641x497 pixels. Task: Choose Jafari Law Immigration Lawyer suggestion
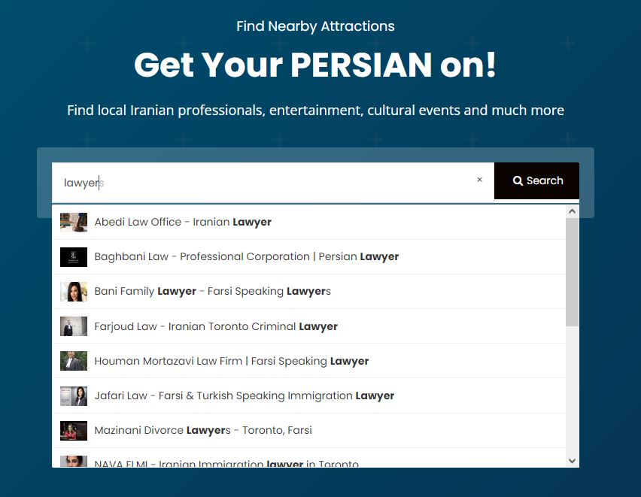point(244,395)
